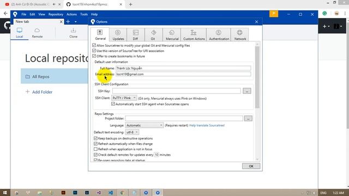Viewport: 349px width, 196px height.
Task: Select the Git options tab
Action: point(153,35)
